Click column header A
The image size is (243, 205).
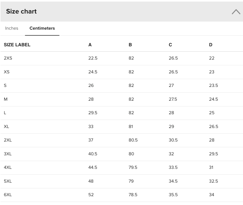(x=90, y=45)
